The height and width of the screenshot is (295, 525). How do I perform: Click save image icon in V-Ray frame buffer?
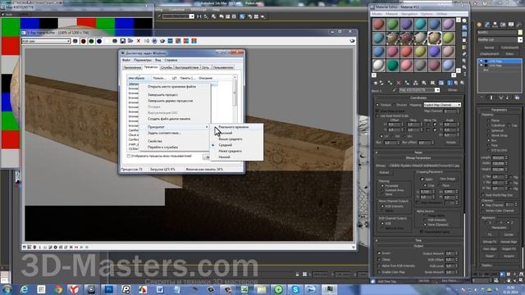(x=122, y=41)
